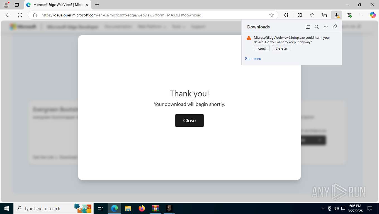Add this page to favorites star
The width and height of the screenshot is (379, 214).
pyautogui.click(x=271, y=15)
